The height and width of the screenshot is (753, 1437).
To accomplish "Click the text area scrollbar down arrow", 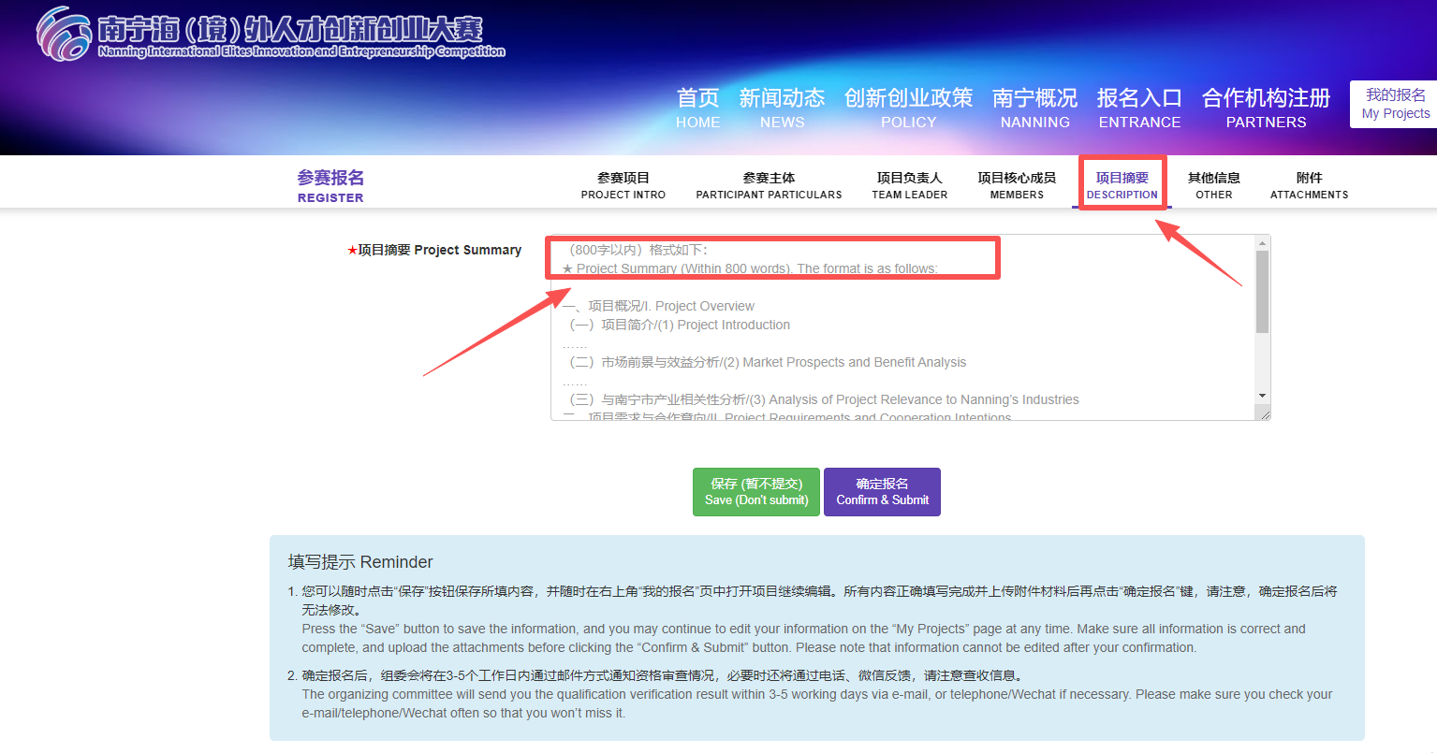I will pyautogui.click(x=1262, y=396).
